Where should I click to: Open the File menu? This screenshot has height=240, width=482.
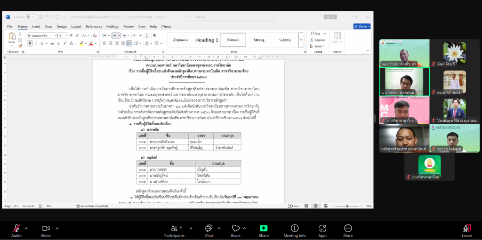click(x=9, y=26)
